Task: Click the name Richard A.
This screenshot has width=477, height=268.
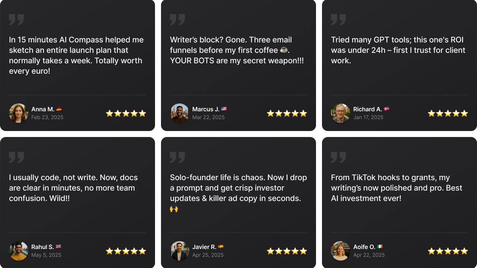Action: [x=367, y=109]
